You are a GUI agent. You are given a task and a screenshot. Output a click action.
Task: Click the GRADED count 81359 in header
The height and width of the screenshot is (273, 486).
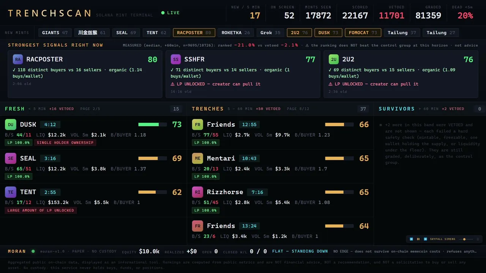[x=428, y=16]
